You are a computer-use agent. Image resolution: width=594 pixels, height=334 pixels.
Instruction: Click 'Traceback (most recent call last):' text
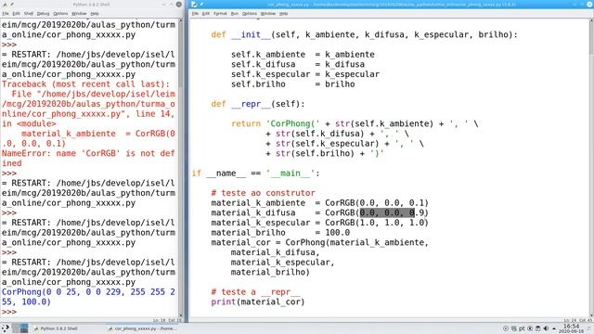click(x=85, y=84)
